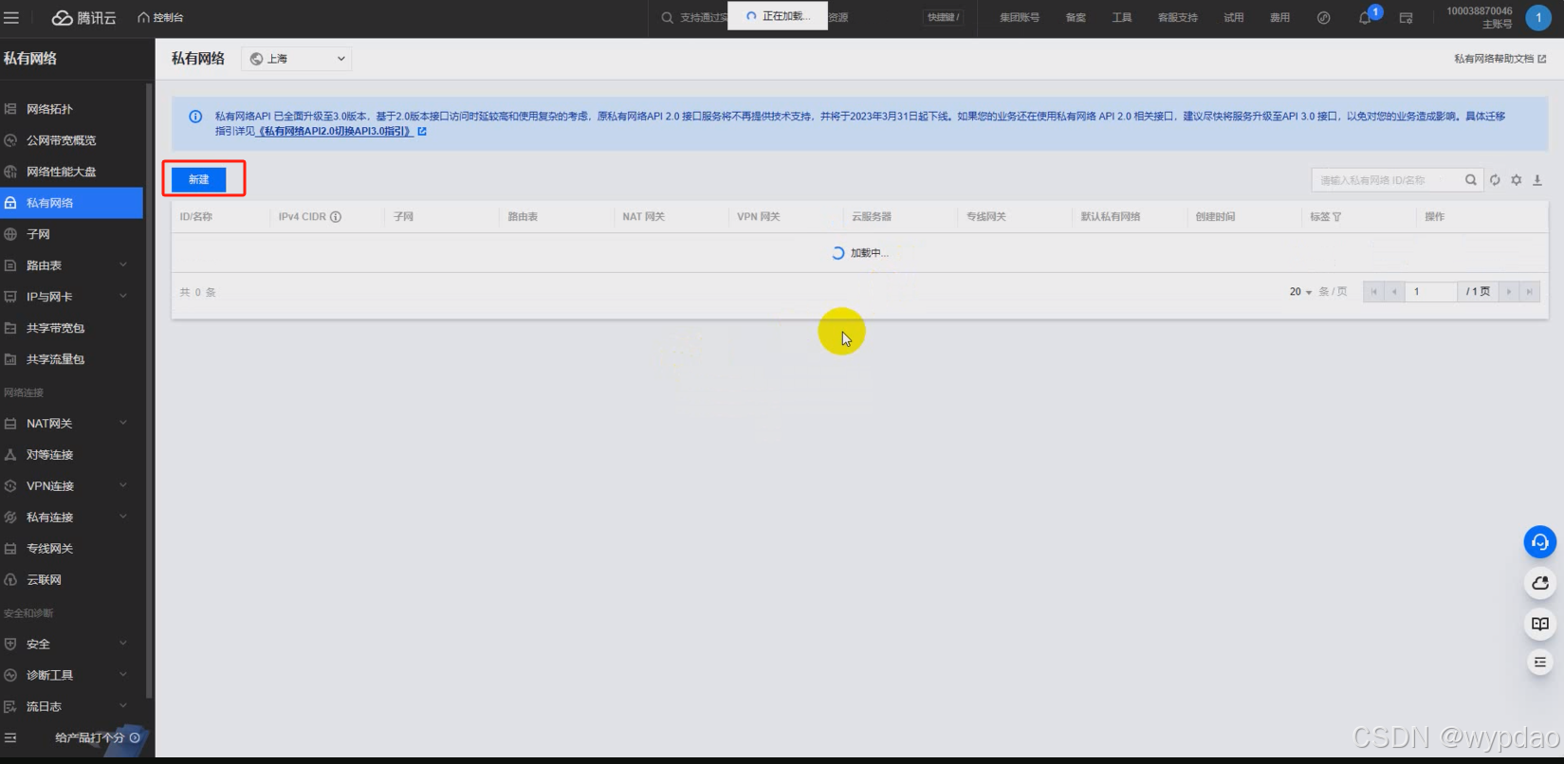The width and height of the screenshot is (1564, 764).
Task: Click the 腾讯云 cloud logo
Action: click(x=83, y=17)
